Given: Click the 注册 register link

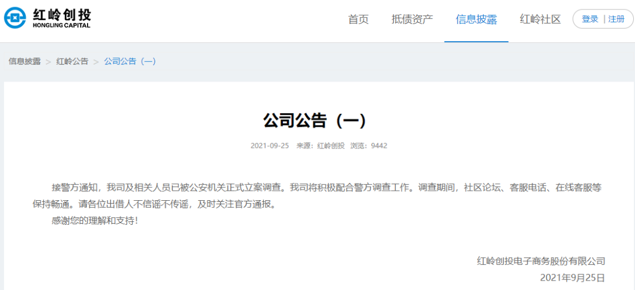Looking at the screenshot, I should pos(616,19).
